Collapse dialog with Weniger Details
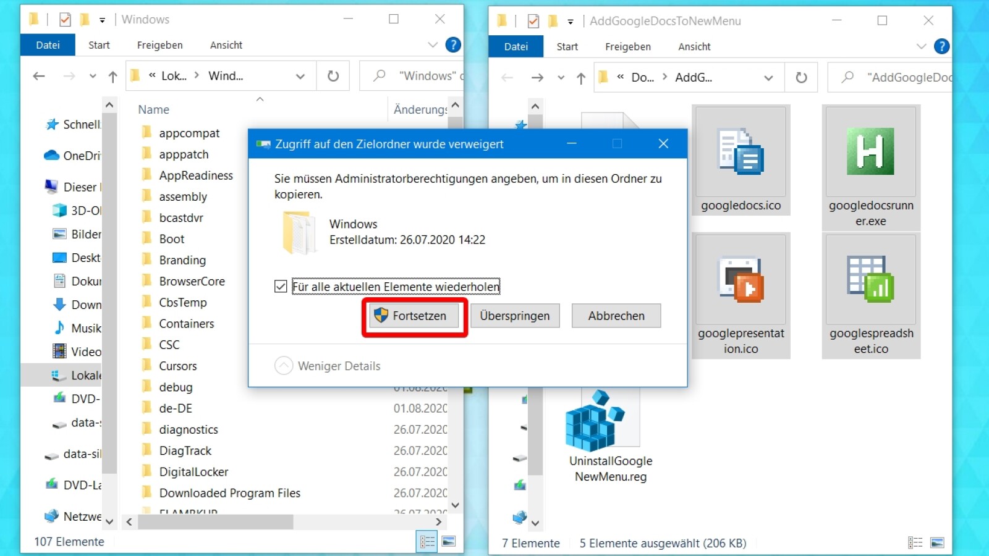Screen dimensions: 989x556 [x=328, y=366]
